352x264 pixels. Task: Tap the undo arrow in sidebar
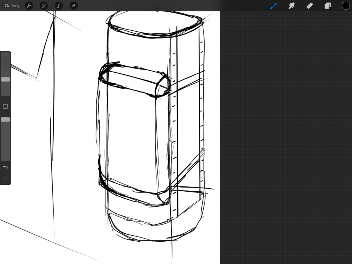5,168
